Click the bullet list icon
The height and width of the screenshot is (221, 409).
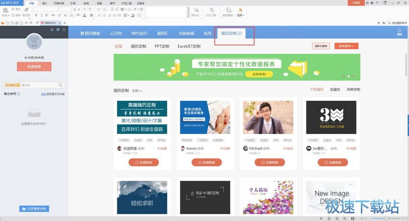[x=99, y=10]
